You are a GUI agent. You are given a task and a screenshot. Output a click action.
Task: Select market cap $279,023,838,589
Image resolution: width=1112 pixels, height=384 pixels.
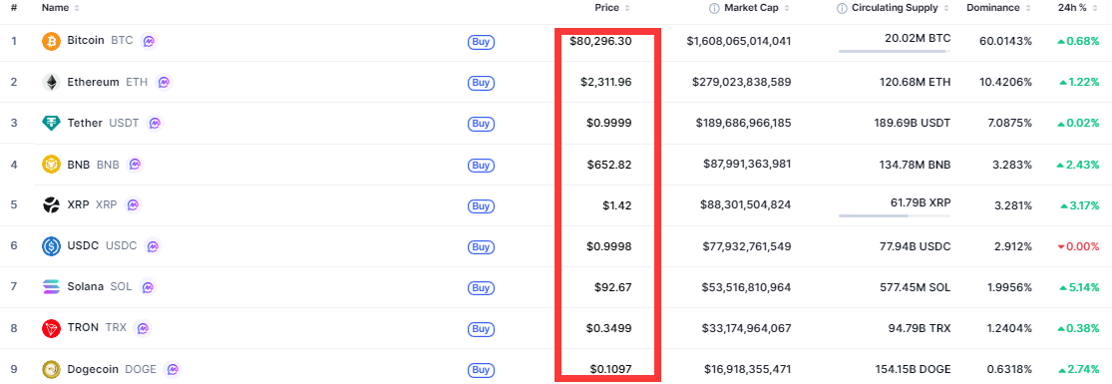point(742,83)
